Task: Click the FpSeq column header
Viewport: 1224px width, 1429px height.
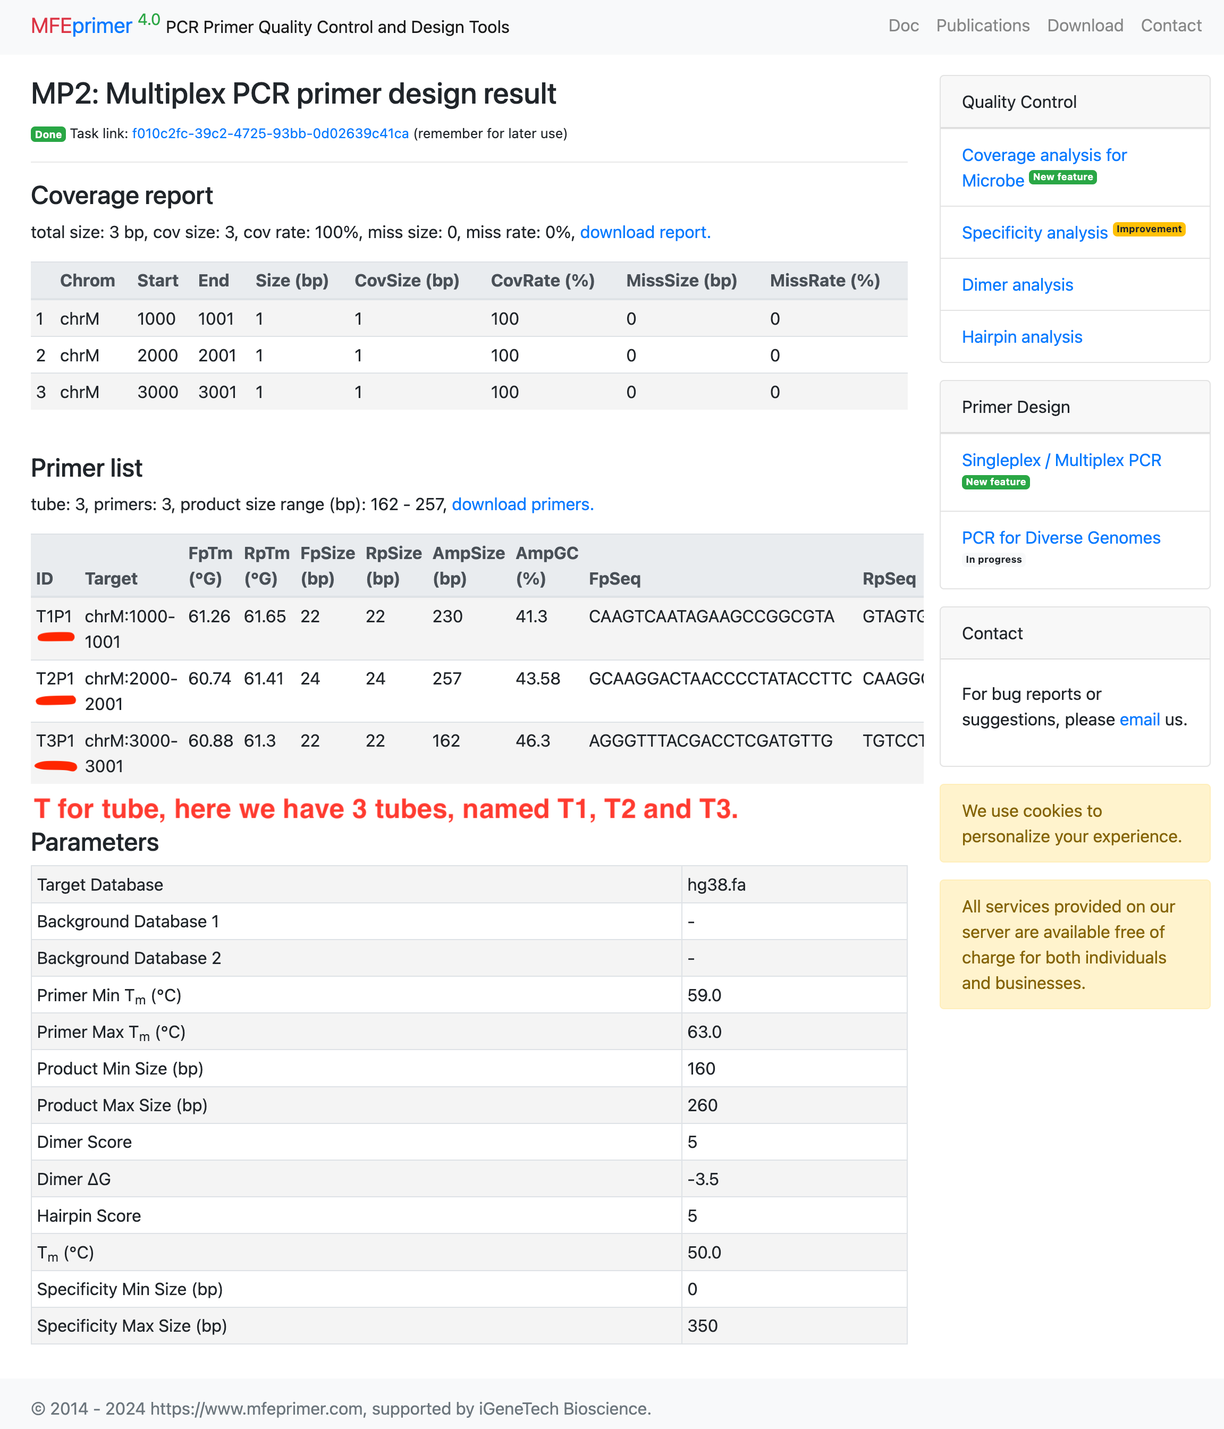Action: [614, 579]
